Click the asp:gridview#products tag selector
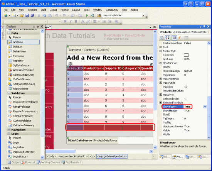 [112, 156]
